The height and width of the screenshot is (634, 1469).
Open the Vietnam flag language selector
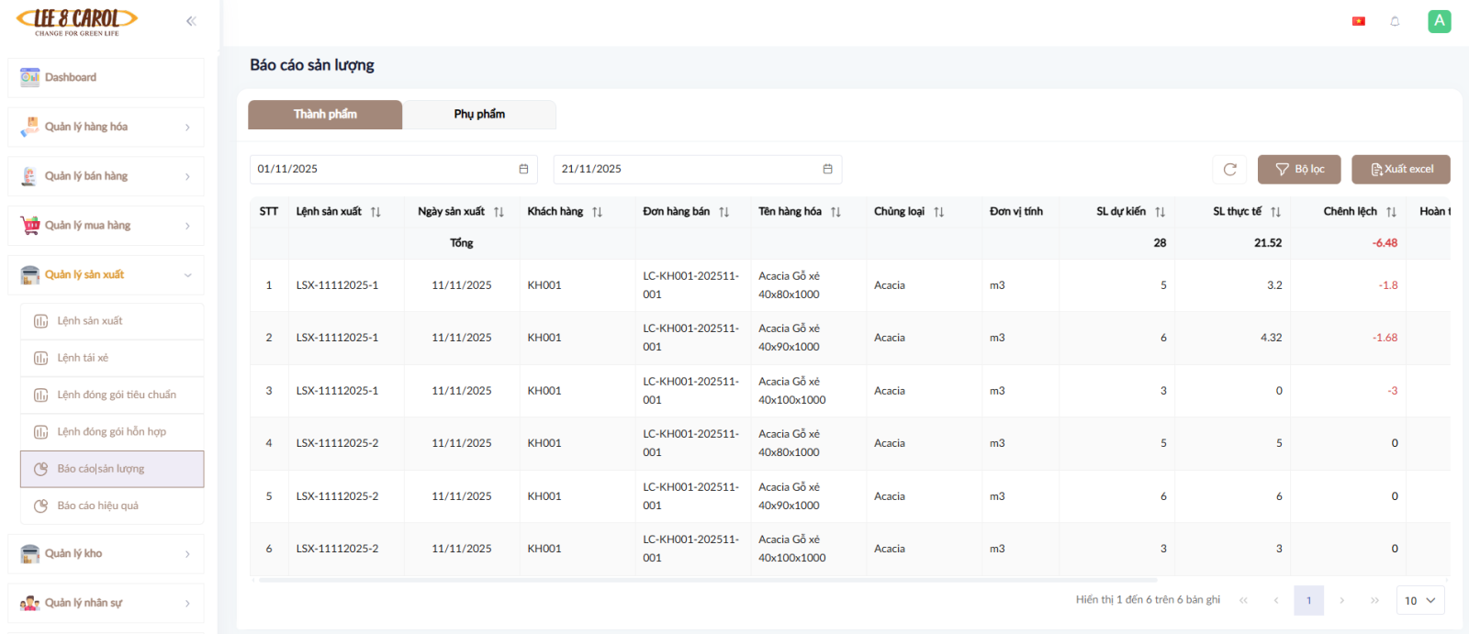tap(1358, 21)
